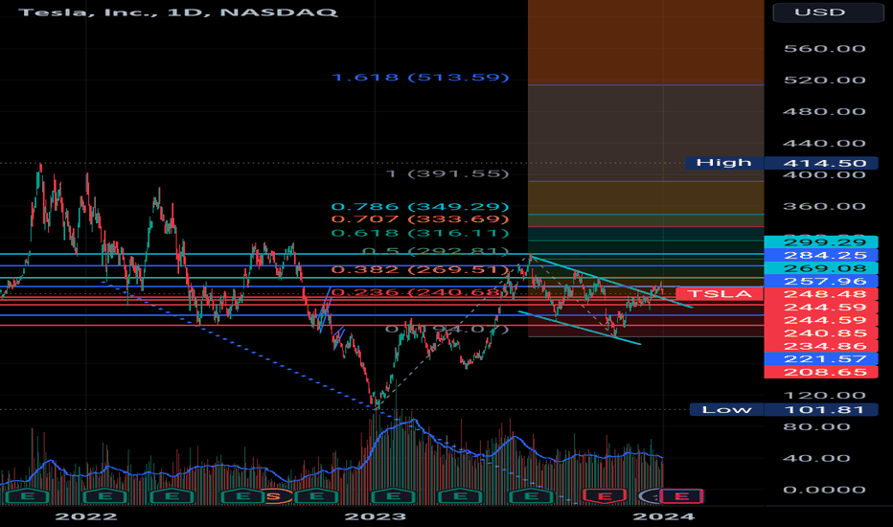Select Fibonacci level 1 (391.55) label

click(x=447, y=173)
